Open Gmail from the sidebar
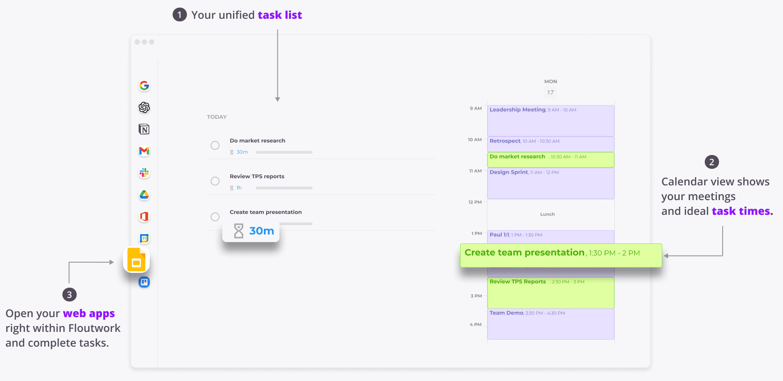Image resolution: width=783 pixels, height=381 pixels. [144, 151]
